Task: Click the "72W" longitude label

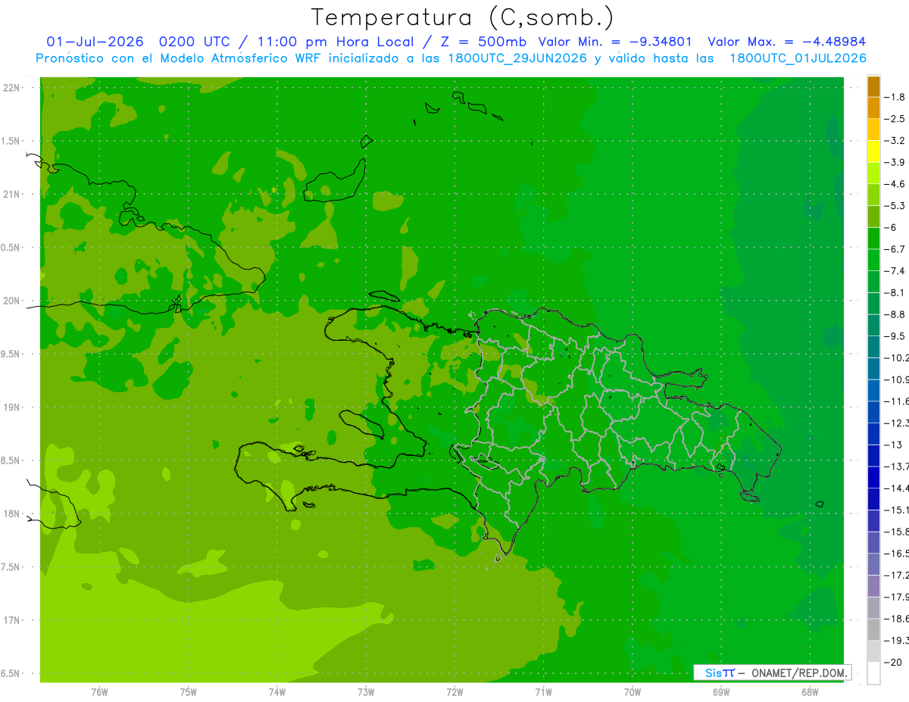Action: pyautogui.click(x=454, y=691)
